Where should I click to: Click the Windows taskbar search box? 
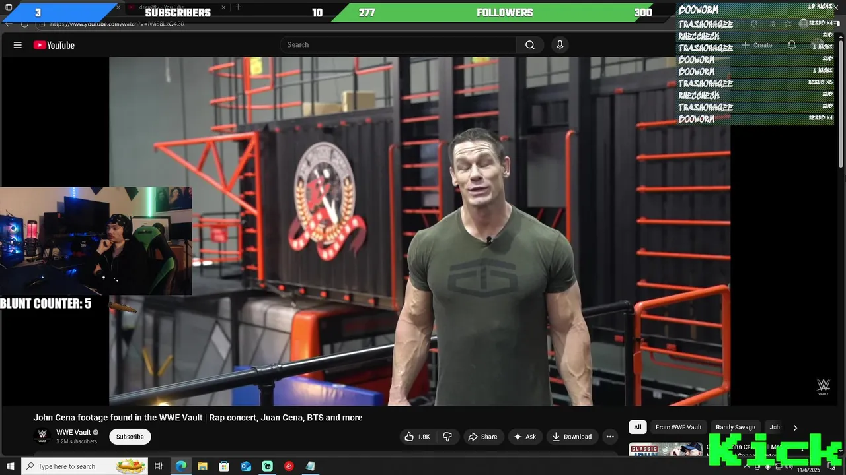85,466
